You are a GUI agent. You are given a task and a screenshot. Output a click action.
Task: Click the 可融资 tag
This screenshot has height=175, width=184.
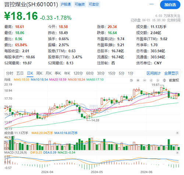80,4
